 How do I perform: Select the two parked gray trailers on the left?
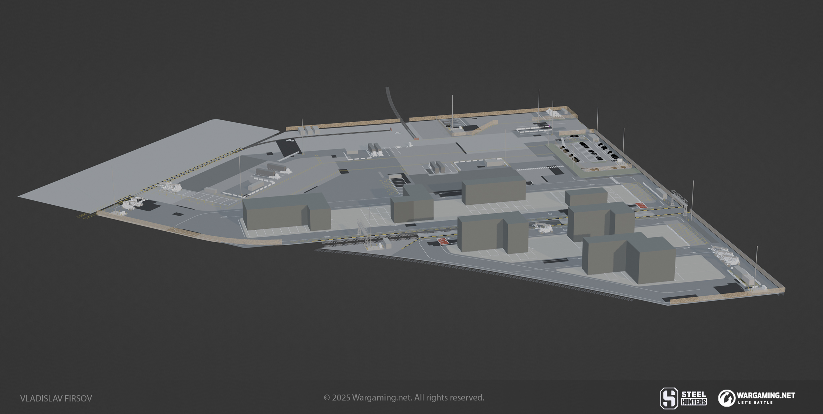tap(270, 169)
